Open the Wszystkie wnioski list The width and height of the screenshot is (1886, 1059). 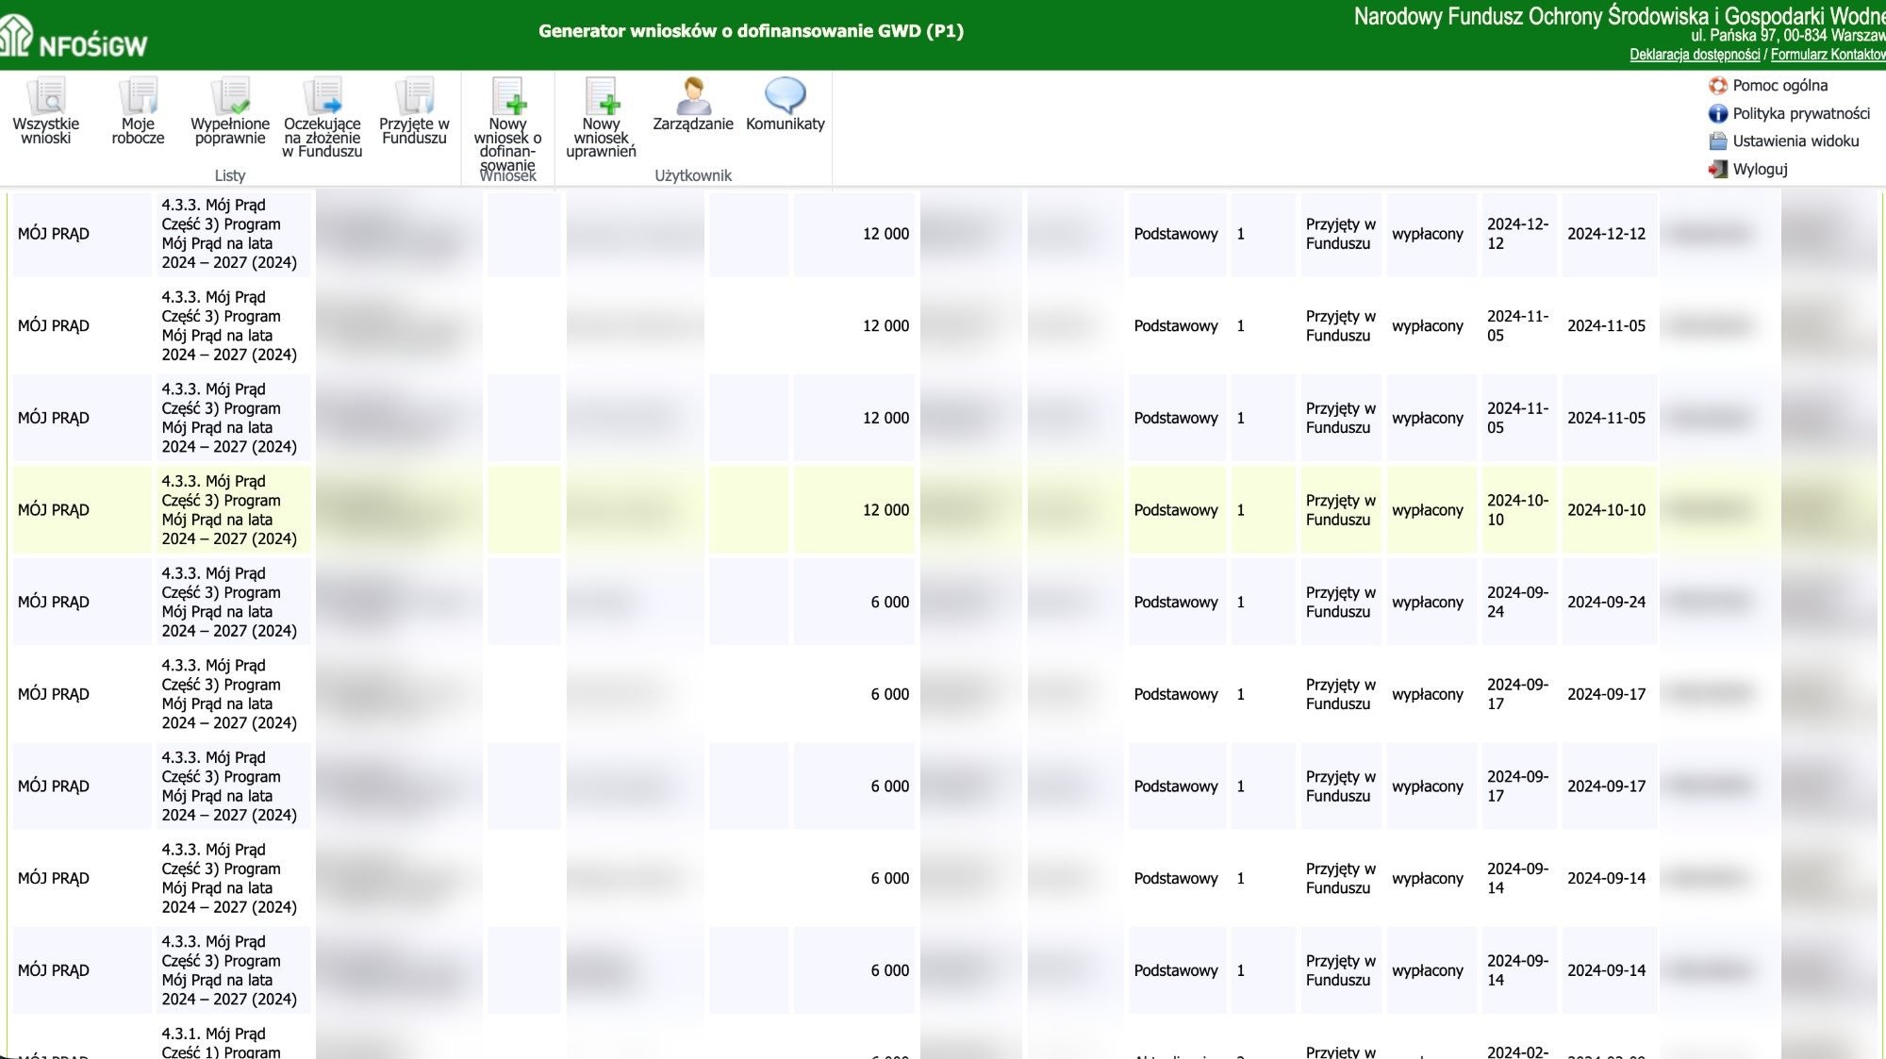tap(45, 111)
